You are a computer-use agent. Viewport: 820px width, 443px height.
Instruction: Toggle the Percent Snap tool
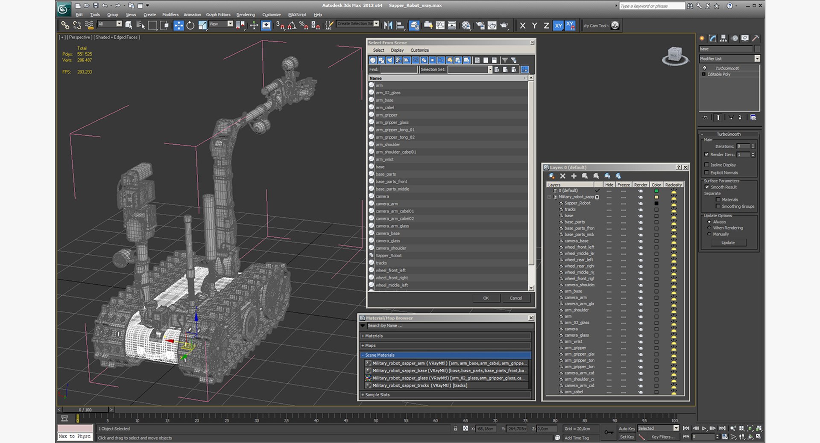tap(304, 26)
